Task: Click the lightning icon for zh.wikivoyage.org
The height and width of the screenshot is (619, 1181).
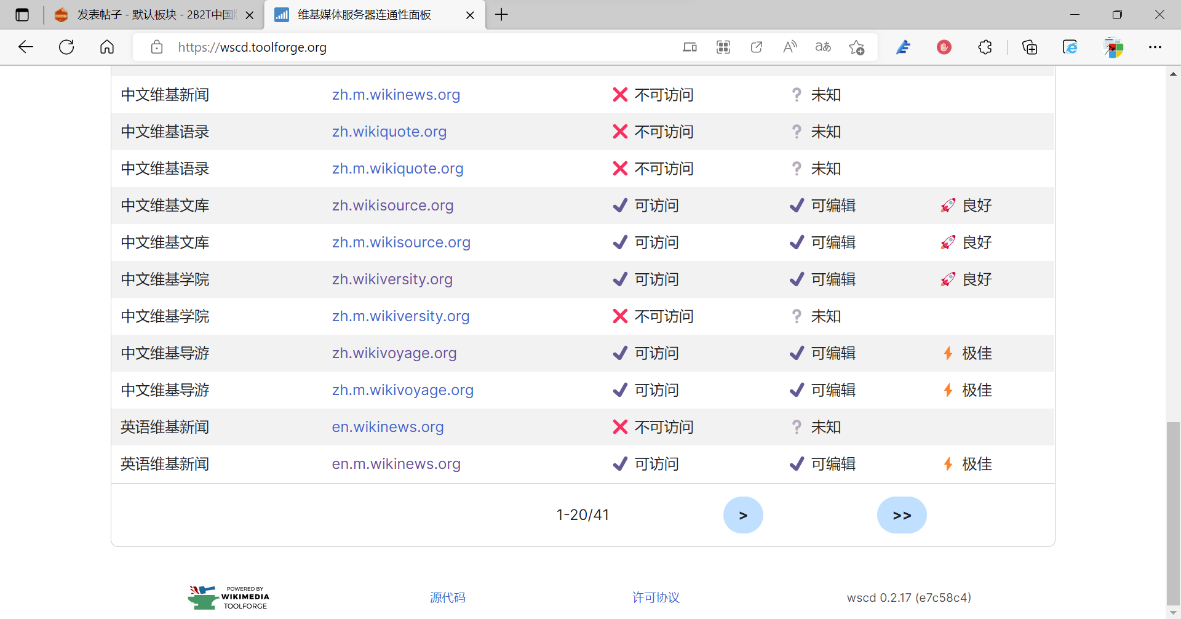Action: [948, 353]
